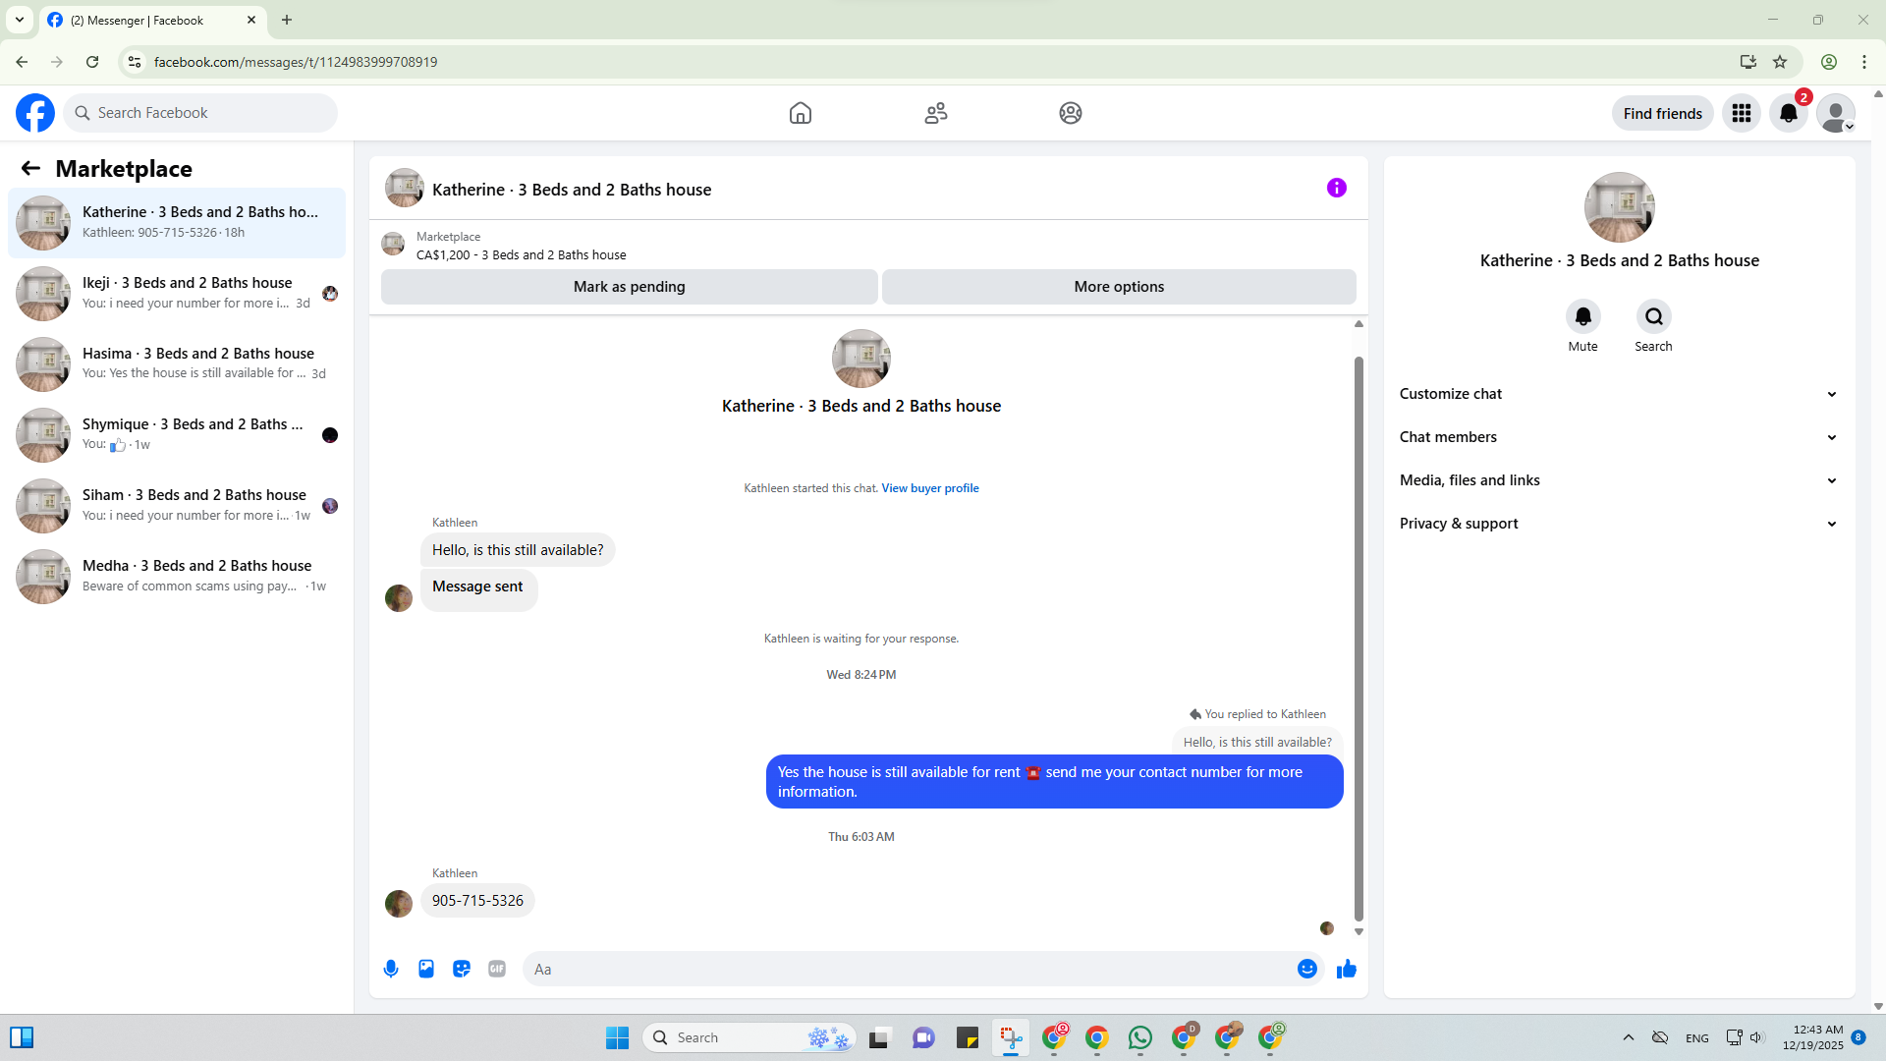
Task: Open View buyer profile link
Action: point(929,488)
